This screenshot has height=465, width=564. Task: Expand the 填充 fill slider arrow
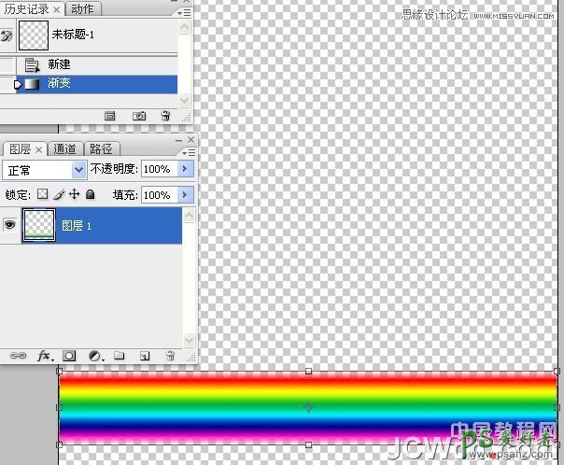point(184,195)
